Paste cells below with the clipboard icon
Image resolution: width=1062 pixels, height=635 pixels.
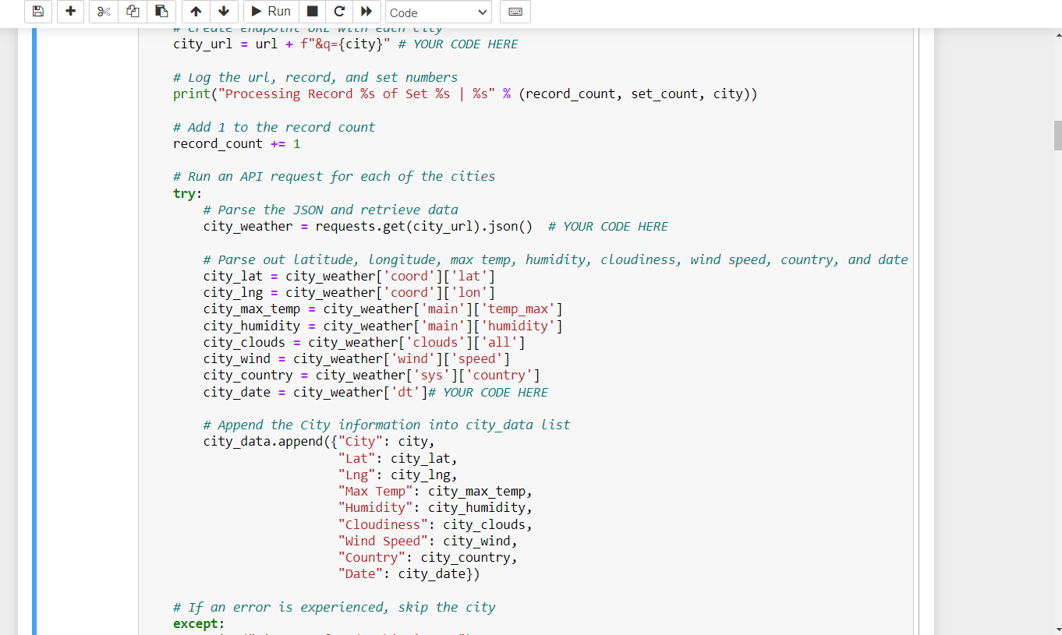161,12
